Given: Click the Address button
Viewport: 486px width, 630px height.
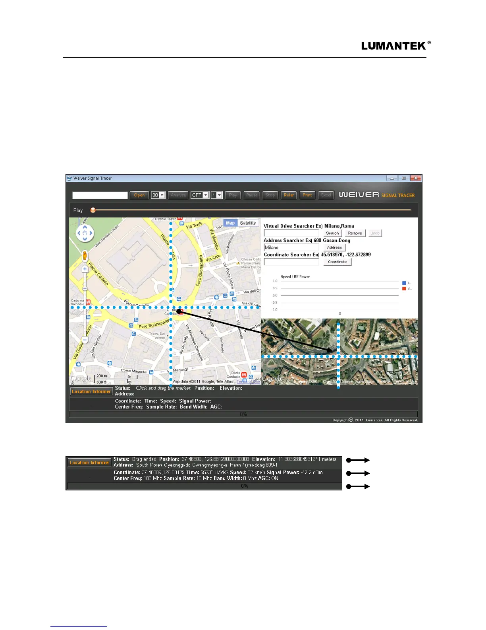Looking at the screenshot, I should pyautogui.click(x=335, y=247).
